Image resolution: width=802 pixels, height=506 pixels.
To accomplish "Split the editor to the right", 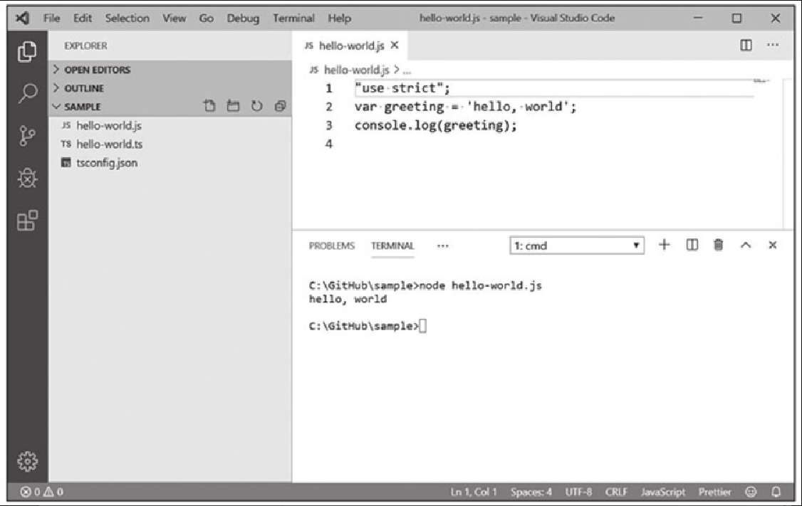I will tap(746, 45).
